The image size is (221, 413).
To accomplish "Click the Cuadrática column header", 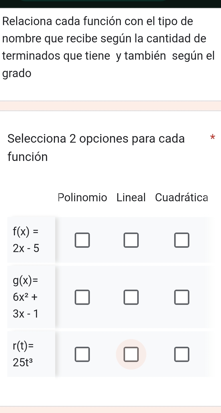I will coord(182,197).
